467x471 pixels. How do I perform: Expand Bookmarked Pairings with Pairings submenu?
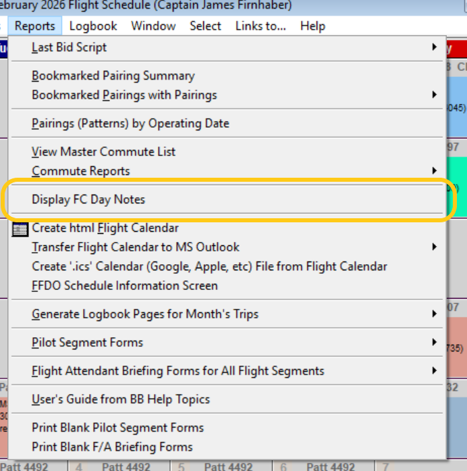(x=434, y=95)
